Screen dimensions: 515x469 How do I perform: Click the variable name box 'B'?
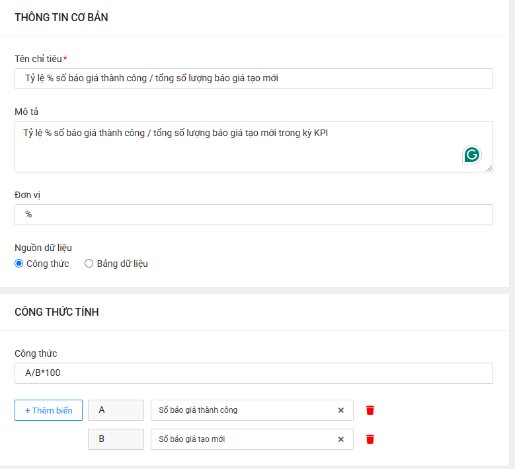point(116,439)
